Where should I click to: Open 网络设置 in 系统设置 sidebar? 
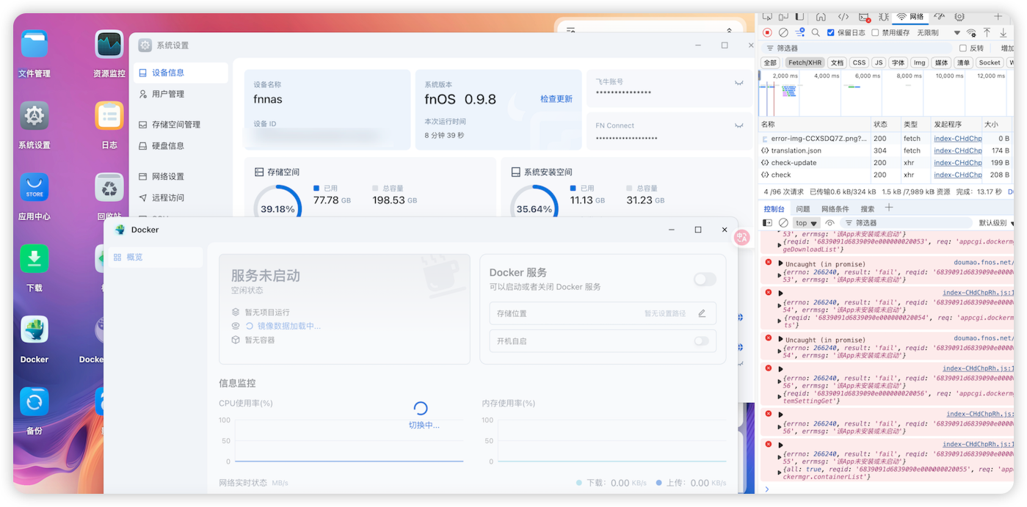pos(182,177)
